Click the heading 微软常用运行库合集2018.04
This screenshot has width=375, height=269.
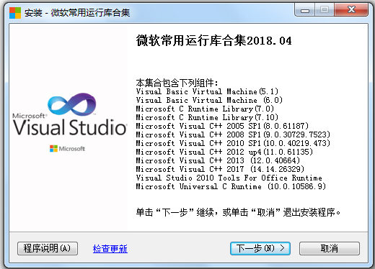point(213,40)
